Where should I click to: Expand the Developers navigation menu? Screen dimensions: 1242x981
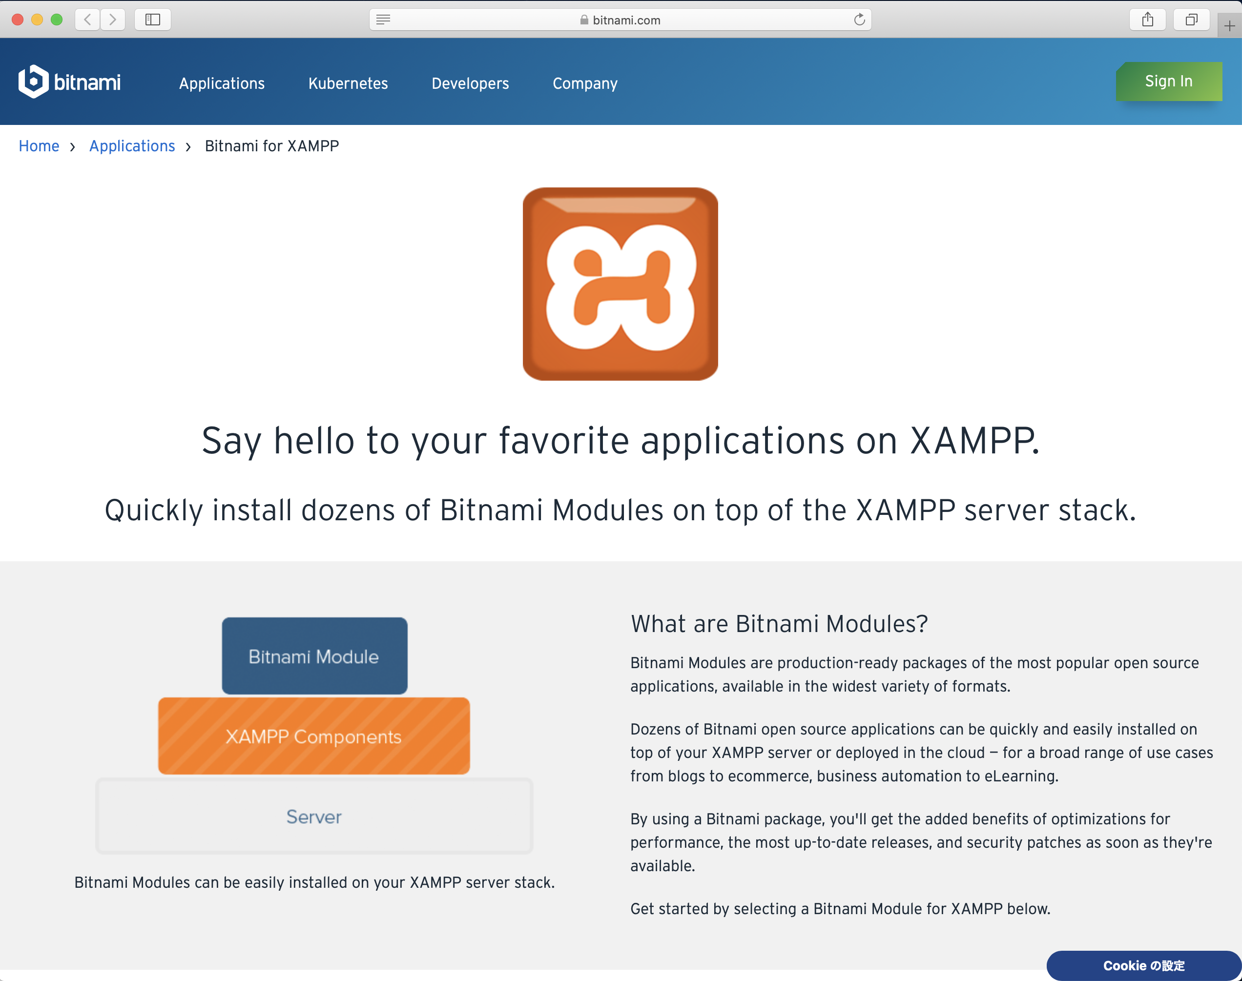point(470,83)
